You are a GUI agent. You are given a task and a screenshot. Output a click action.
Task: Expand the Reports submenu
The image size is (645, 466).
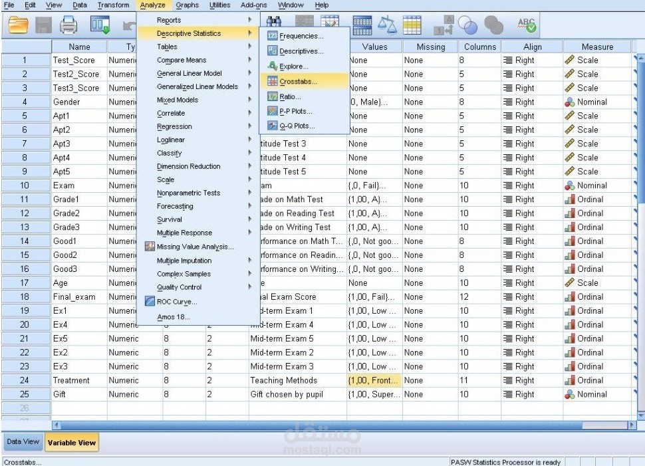198,20
